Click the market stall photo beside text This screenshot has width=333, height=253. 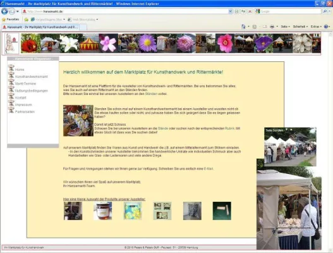tap(78, 121)
